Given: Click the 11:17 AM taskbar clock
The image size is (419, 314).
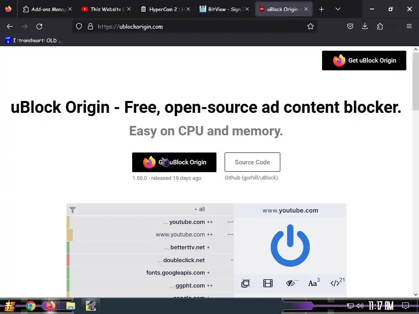Looking at the screenshot, I should (381, 306).
